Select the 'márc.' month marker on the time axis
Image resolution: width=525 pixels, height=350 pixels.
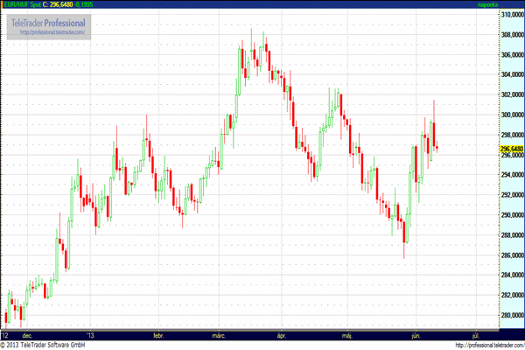[220, 334]
